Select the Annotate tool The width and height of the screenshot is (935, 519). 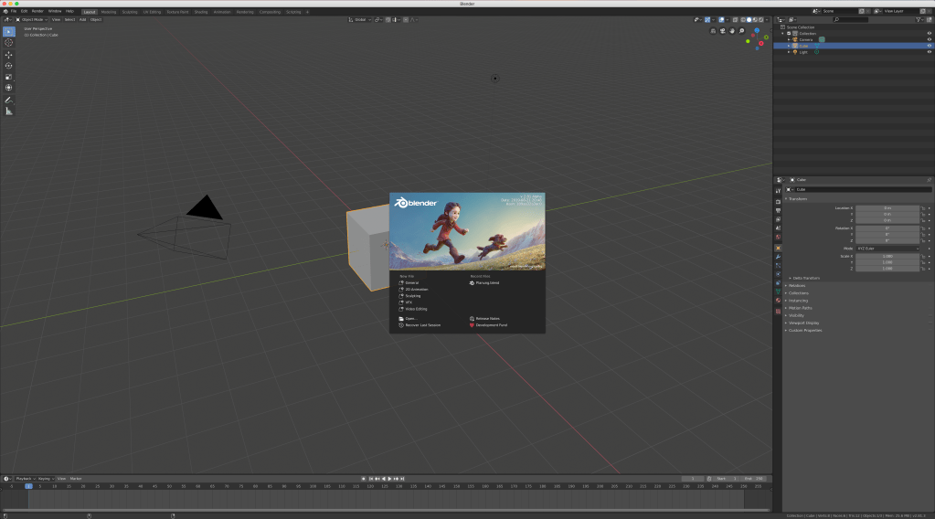[x=9, y=100]
